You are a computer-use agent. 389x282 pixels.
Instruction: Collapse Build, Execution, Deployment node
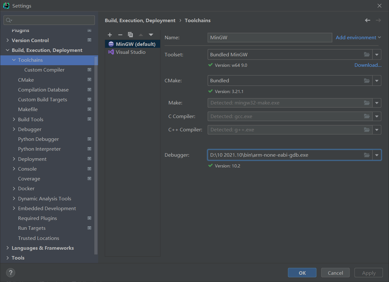tap(8, 50)
